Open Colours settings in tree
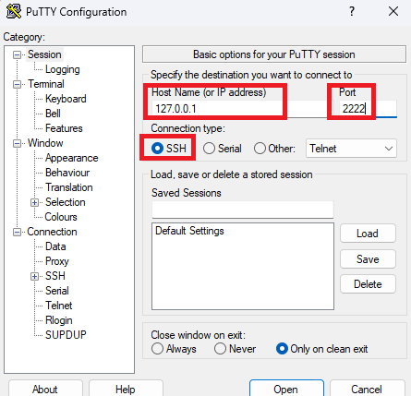The image size is (411, 396). [61, 217]
